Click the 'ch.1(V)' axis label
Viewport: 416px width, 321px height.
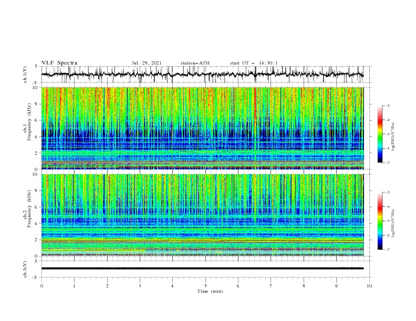25,74
